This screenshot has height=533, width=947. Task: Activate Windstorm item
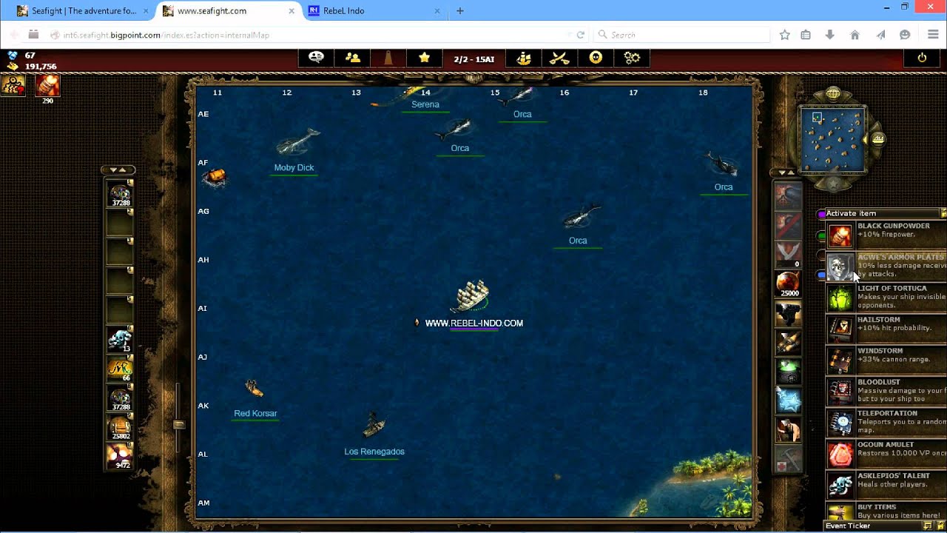click(886, 360)
